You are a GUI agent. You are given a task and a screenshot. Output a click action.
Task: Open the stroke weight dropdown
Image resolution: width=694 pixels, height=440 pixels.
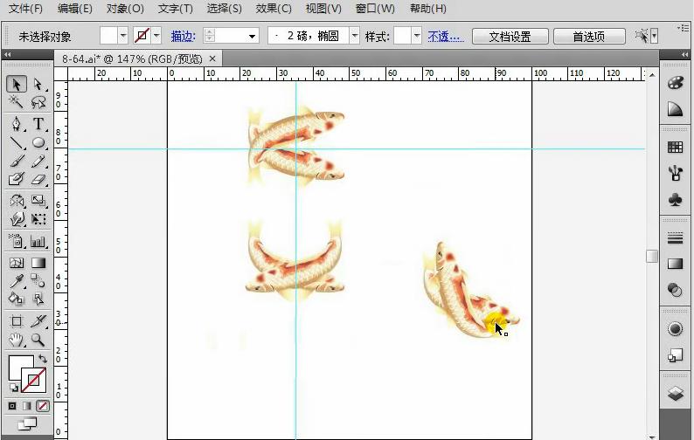click(252, 36)
